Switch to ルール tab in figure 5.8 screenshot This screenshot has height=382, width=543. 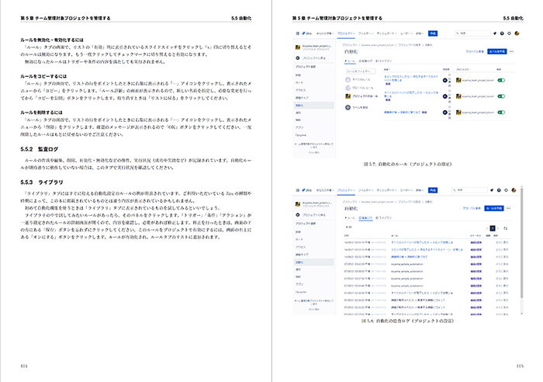(x=350, y=217)
